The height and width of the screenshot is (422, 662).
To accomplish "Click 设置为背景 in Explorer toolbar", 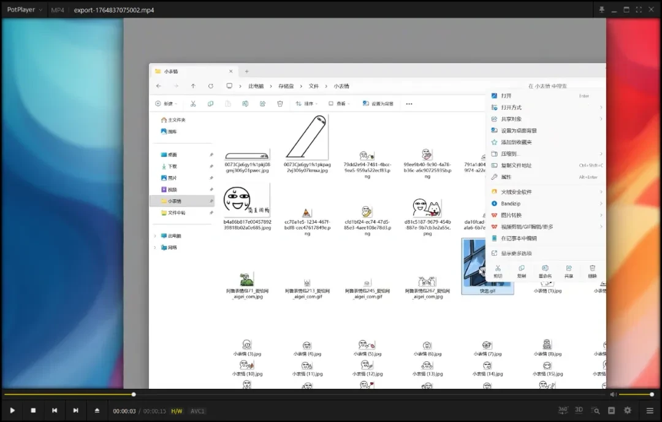I will 378,104.
